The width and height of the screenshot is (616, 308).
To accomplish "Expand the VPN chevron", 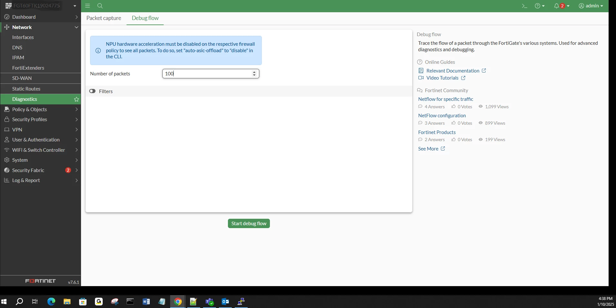I will pos(77,130).
